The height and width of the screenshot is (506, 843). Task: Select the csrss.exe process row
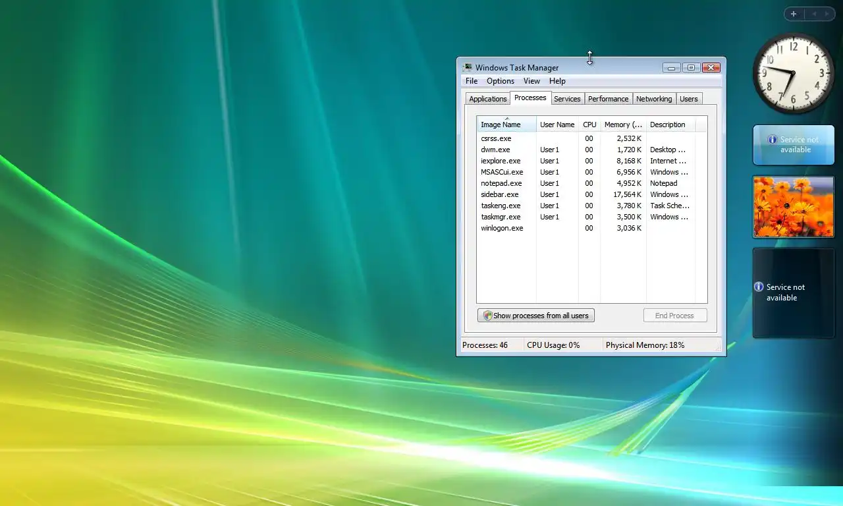coord(586,138)
